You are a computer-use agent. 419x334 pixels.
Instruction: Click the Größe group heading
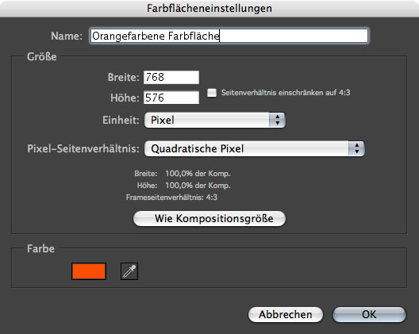pyautogui.click(x=42, y=56)
